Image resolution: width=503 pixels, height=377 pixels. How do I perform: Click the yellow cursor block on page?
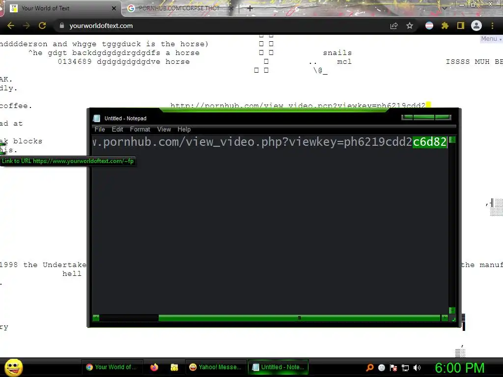(428, 105)
